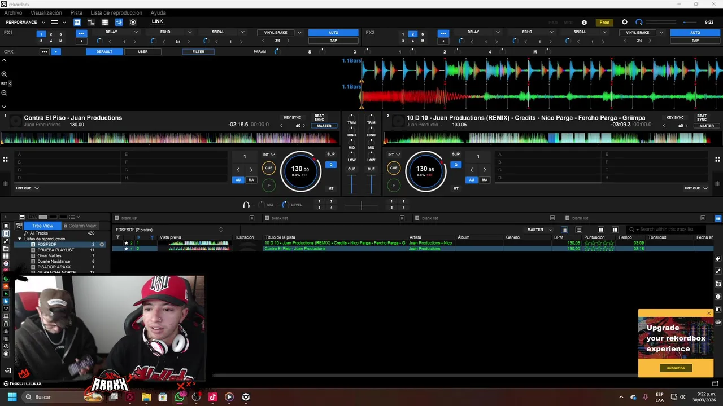Toggle AU auto loop on deck 1
This screenshot has height=406, width=723.
pyautogui.click(x=238, y=180)
